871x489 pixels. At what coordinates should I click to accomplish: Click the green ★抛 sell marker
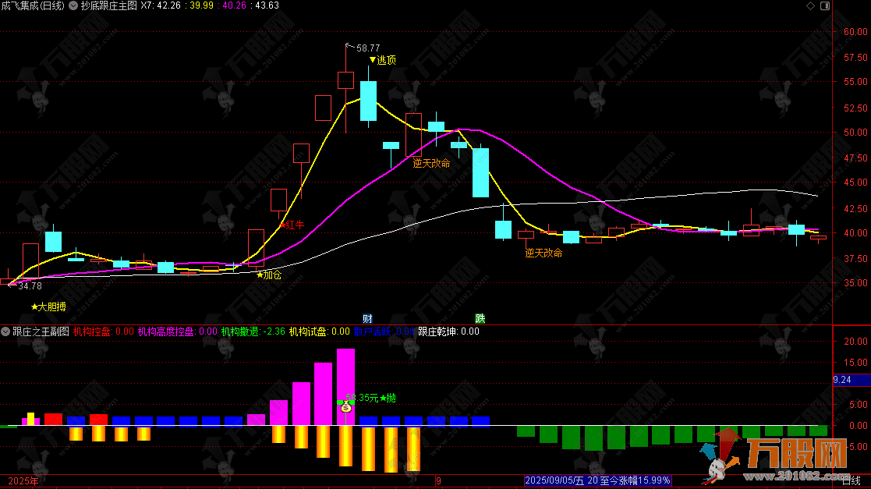388,398
